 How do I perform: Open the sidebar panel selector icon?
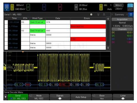[131, 14]
